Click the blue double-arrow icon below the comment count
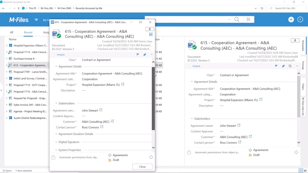The height and width of the screenshot is (173, 308). [x=150, y=34]
